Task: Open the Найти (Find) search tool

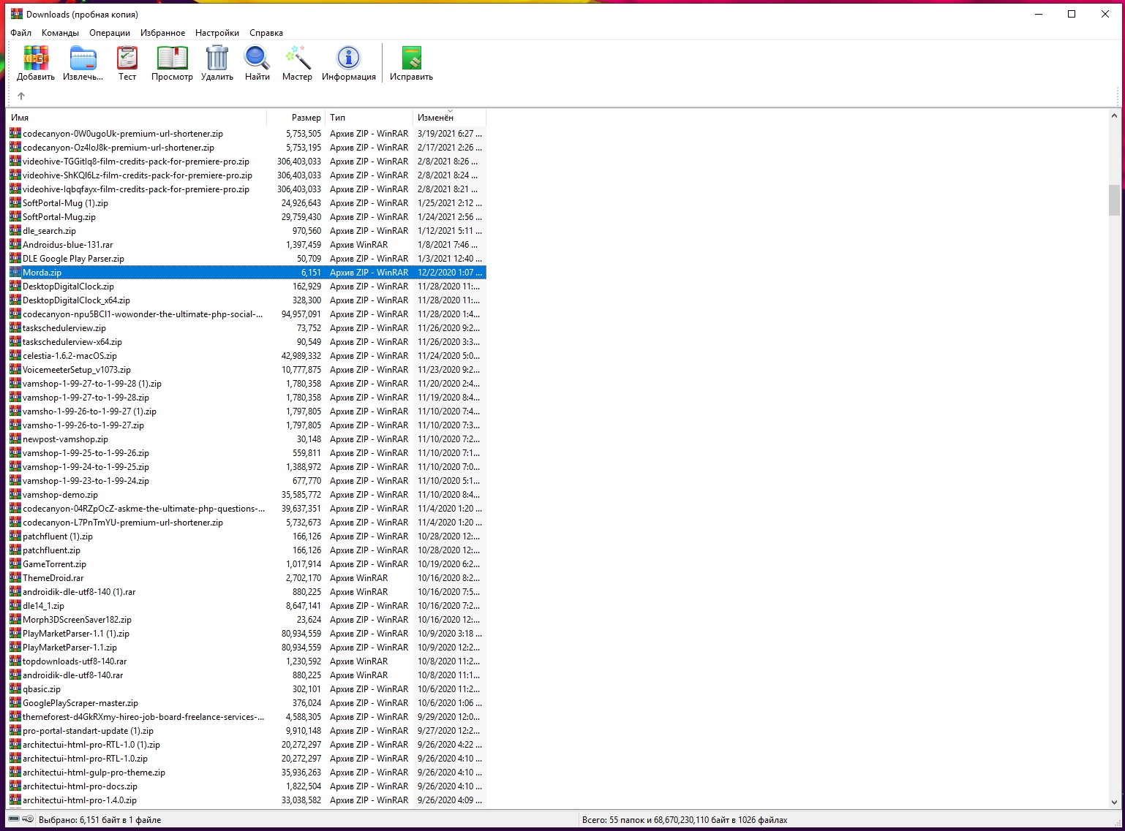Action: (x=257, y=58)
